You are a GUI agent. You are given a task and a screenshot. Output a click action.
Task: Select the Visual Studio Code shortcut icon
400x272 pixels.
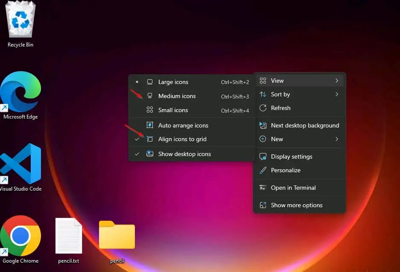pos(20,164)
